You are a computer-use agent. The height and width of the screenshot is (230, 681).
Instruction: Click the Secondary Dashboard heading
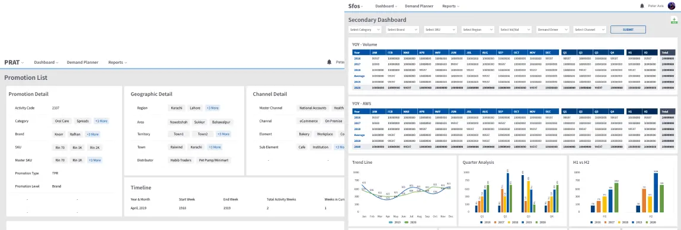coord(377,20)
